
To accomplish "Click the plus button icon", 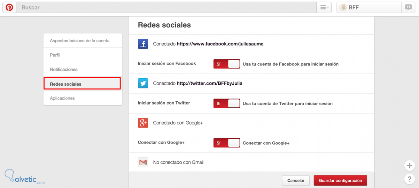I will pyautogui.click(x=409, y=166).
